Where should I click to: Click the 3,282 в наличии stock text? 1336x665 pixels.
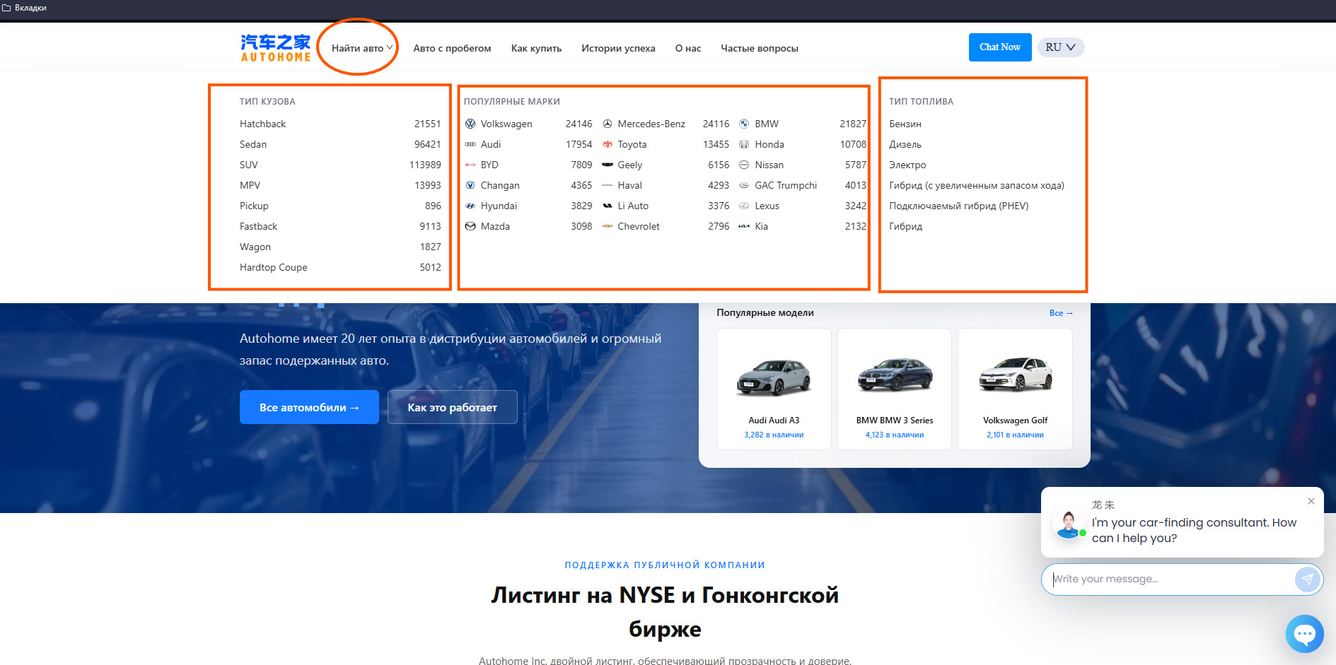point(774,435)
